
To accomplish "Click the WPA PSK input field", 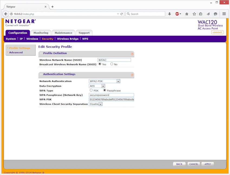I will [111, 99].
